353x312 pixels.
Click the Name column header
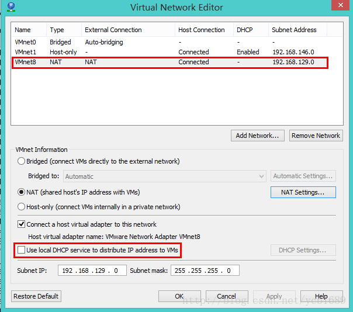pos(23,30)
